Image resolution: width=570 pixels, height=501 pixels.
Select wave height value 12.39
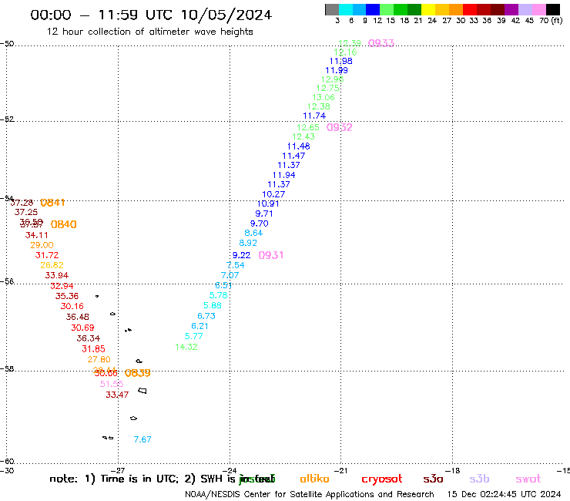350,43
